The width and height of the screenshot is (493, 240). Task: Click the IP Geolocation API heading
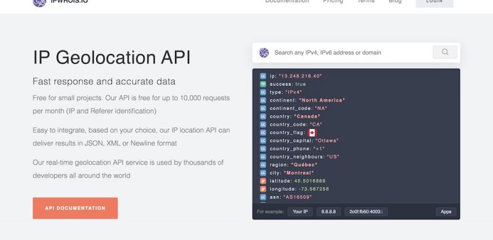112,57
